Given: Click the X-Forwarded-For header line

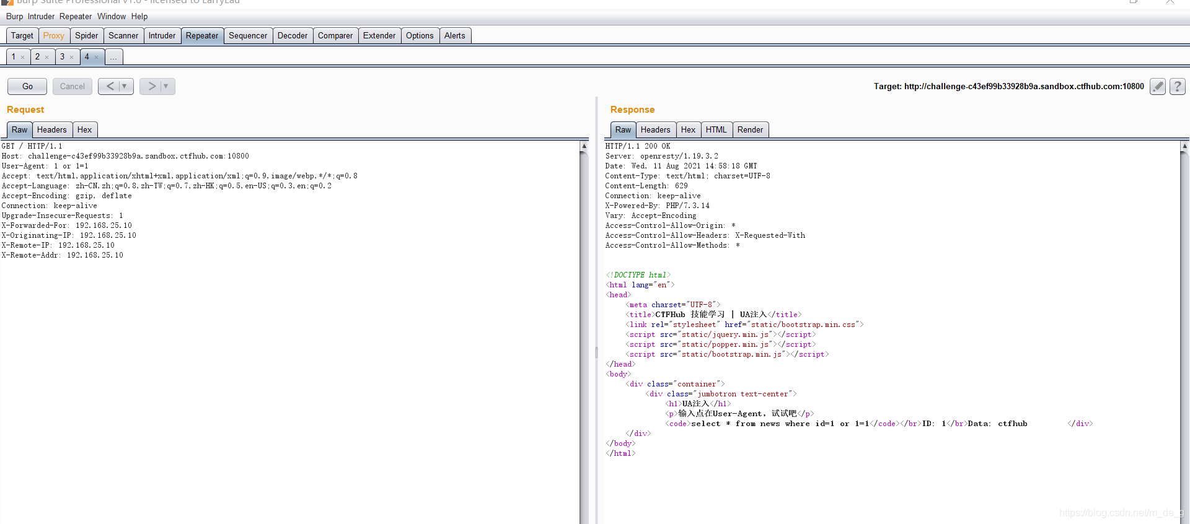Looking at the screenshot, I should pyautogui.click(x=67, y=225).
